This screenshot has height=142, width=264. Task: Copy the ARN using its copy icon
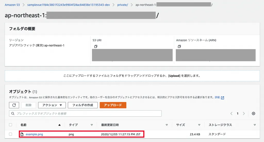[179, 46]
